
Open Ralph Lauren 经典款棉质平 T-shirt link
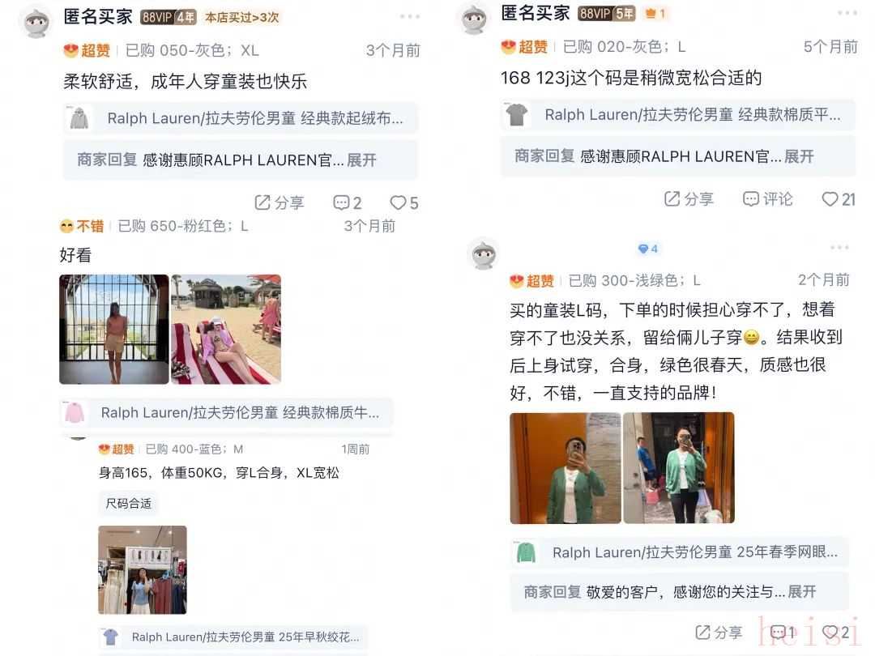678,114
